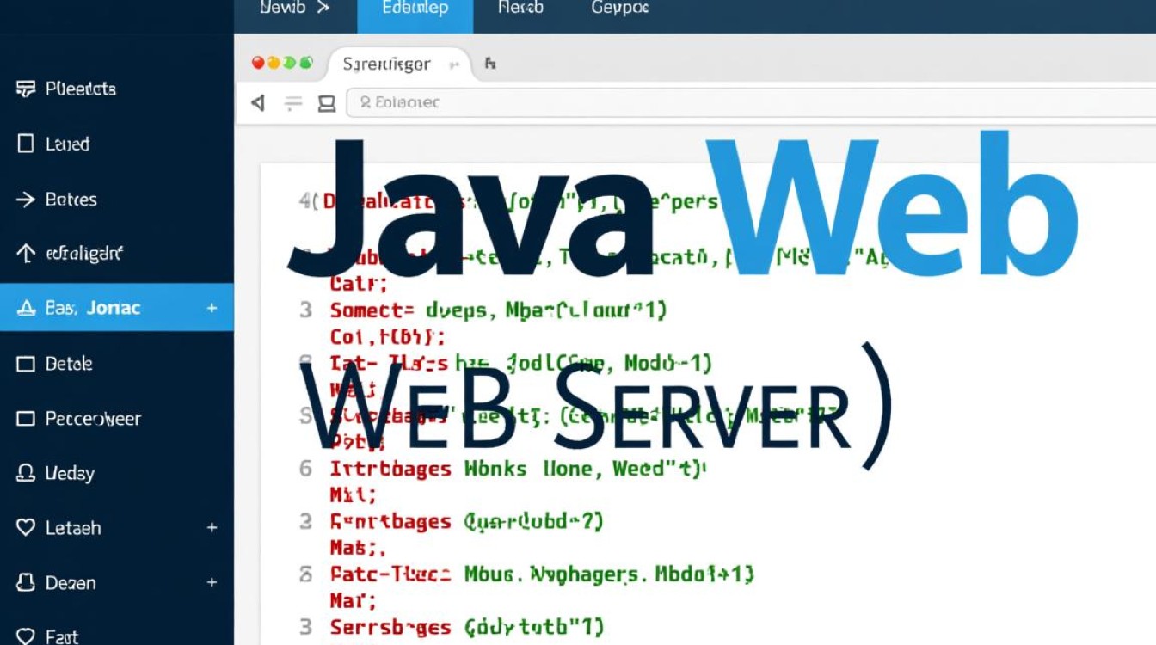The image size is (1156, 645).
Task: Click the red Mil; code line
Action: pos(354,495)
